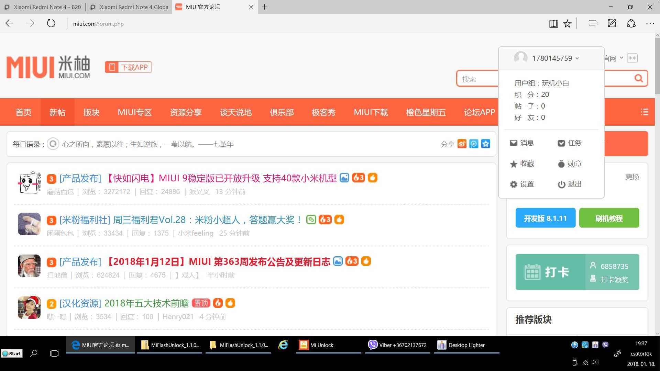Click the 开发版 8.1.11 button
The image size is (660, 371).
pyautogui.click(x=545, y=218)
